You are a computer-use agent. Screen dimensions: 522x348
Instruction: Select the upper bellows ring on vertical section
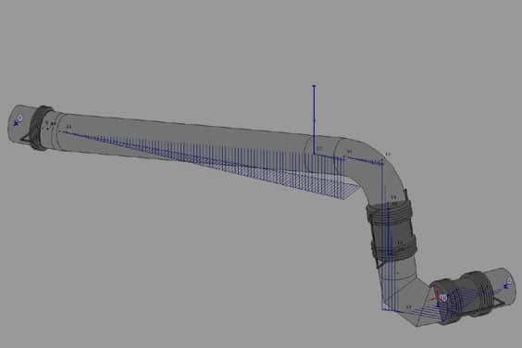coord(390,213)
